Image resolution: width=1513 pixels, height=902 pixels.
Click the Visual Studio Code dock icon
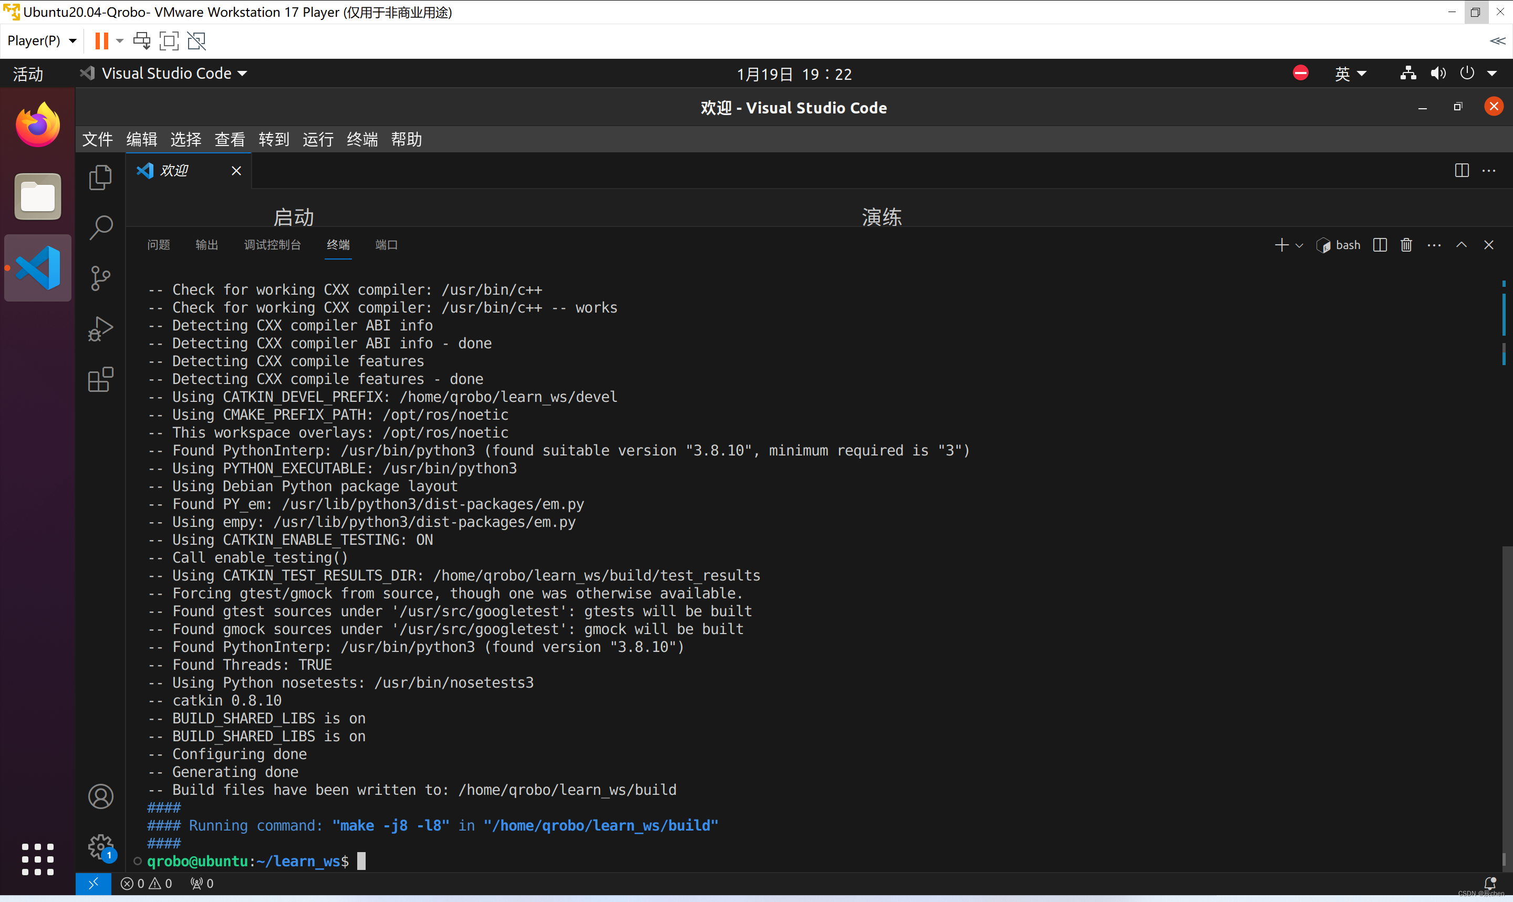(x=38, y=268)
